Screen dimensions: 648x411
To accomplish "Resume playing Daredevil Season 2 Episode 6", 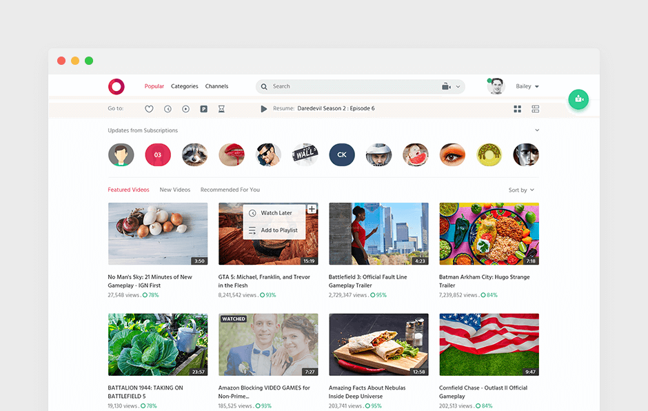I will (264, 109).
